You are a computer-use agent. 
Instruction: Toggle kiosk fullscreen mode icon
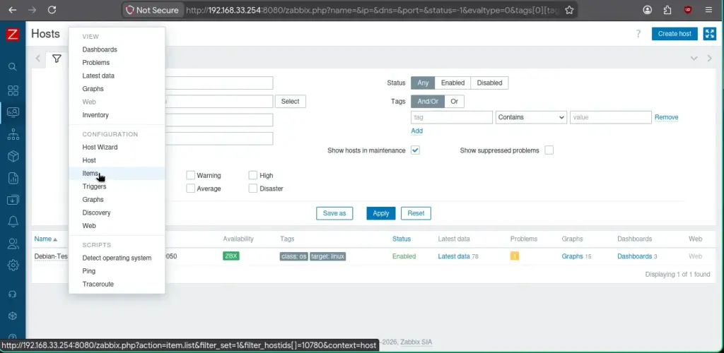click(709, 34)
